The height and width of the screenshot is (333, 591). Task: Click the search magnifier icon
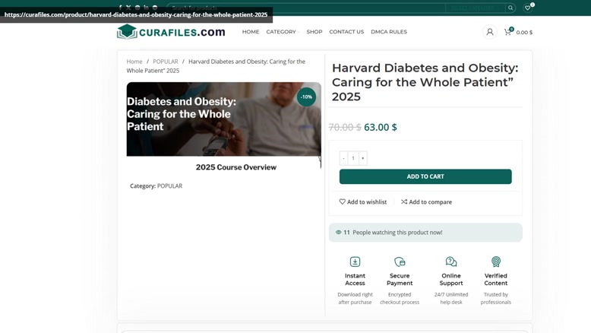tap(510, 8)
